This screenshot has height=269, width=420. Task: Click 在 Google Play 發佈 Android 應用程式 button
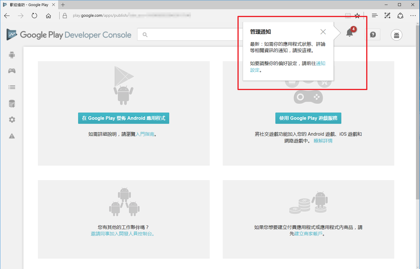[124, 118]
